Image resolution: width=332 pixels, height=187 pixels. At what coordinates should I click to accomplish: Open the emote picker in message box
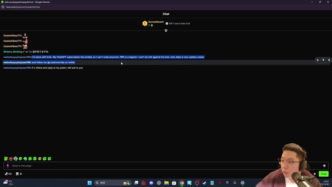324,166
